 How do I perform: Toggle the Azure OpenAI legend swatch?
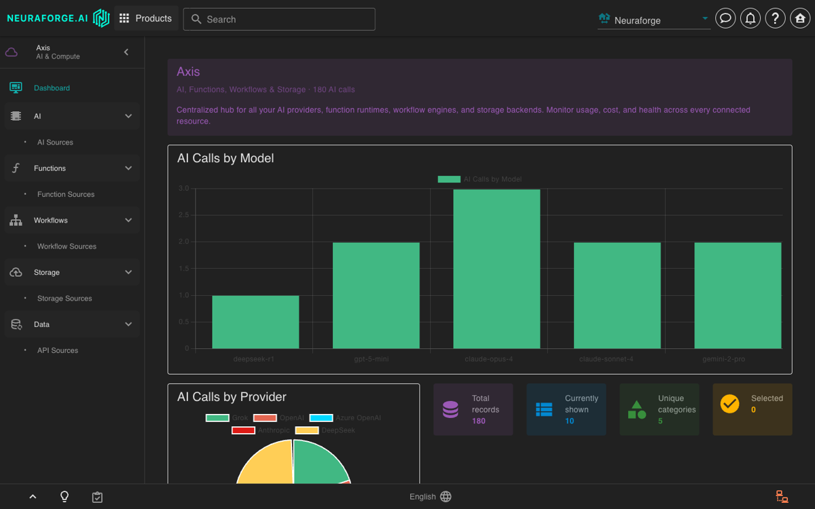[321, 418]
